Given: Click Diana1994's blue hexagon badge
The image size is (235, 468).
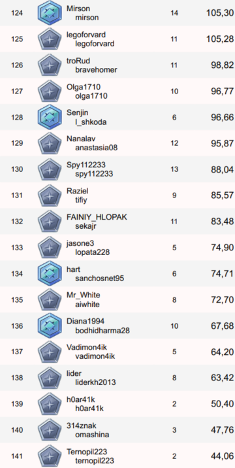Looking at the screenshot, I should [50, 326].
